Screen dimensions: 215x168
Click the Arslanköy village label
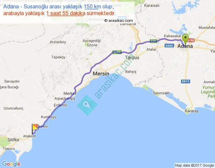58,42
